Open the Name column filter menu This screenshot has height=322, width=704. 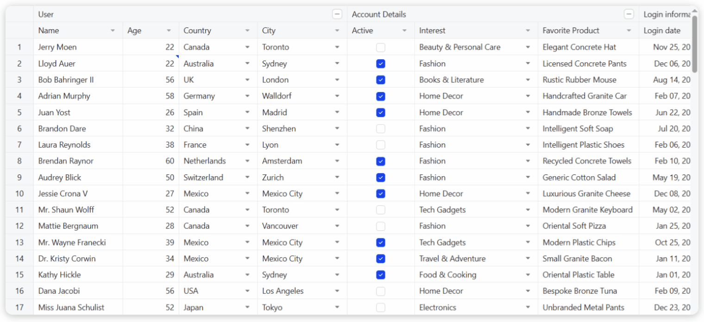tap(113, 31)
